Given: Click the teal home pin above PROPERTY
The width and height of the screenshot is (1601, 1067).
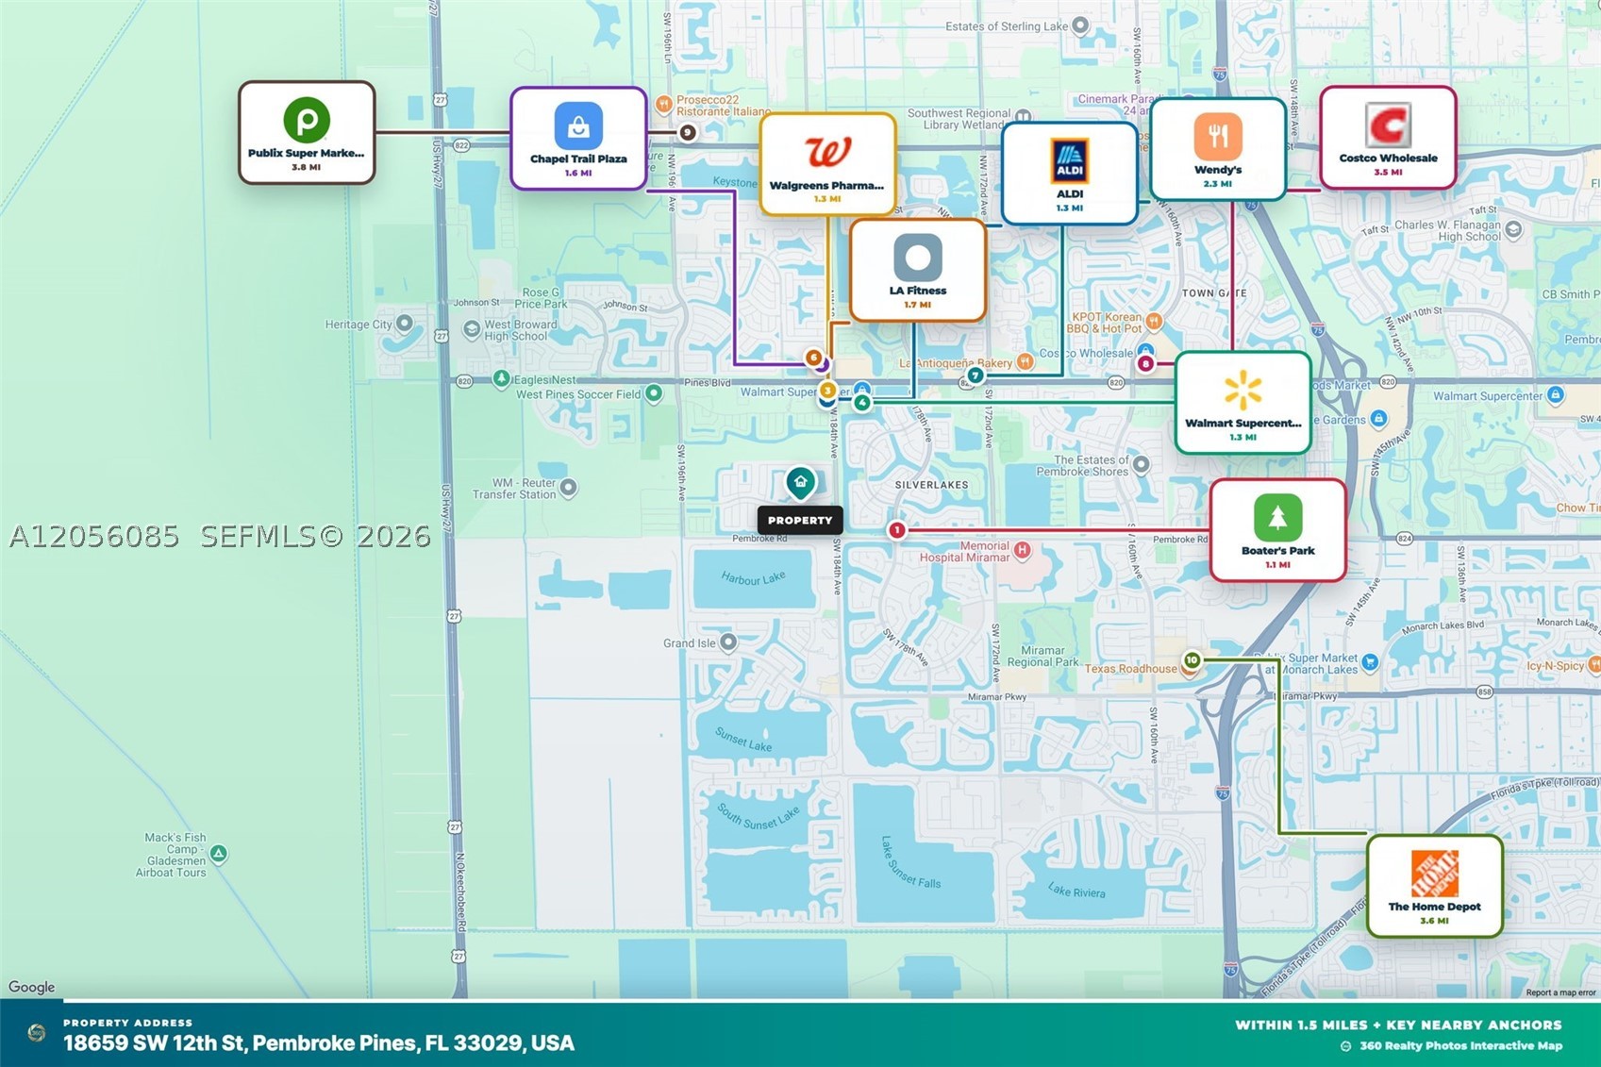Looking at the screenshot, I should (x=801, y=483).
